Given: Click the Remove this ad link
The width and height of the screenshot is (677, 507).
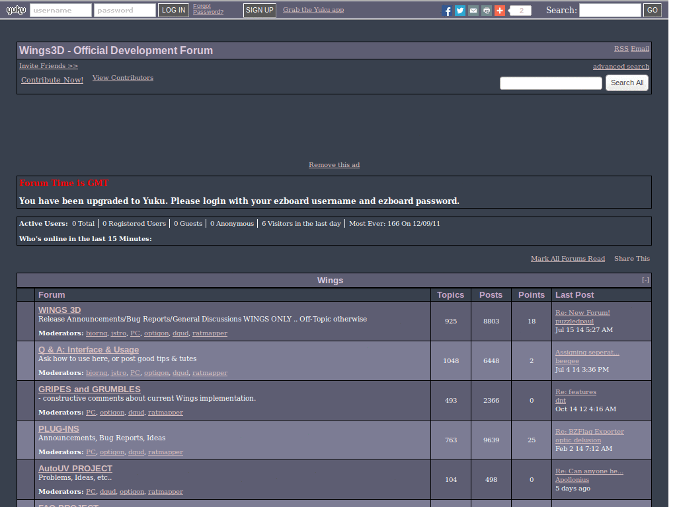Looking at the screenshot, I should pos(334,164).
